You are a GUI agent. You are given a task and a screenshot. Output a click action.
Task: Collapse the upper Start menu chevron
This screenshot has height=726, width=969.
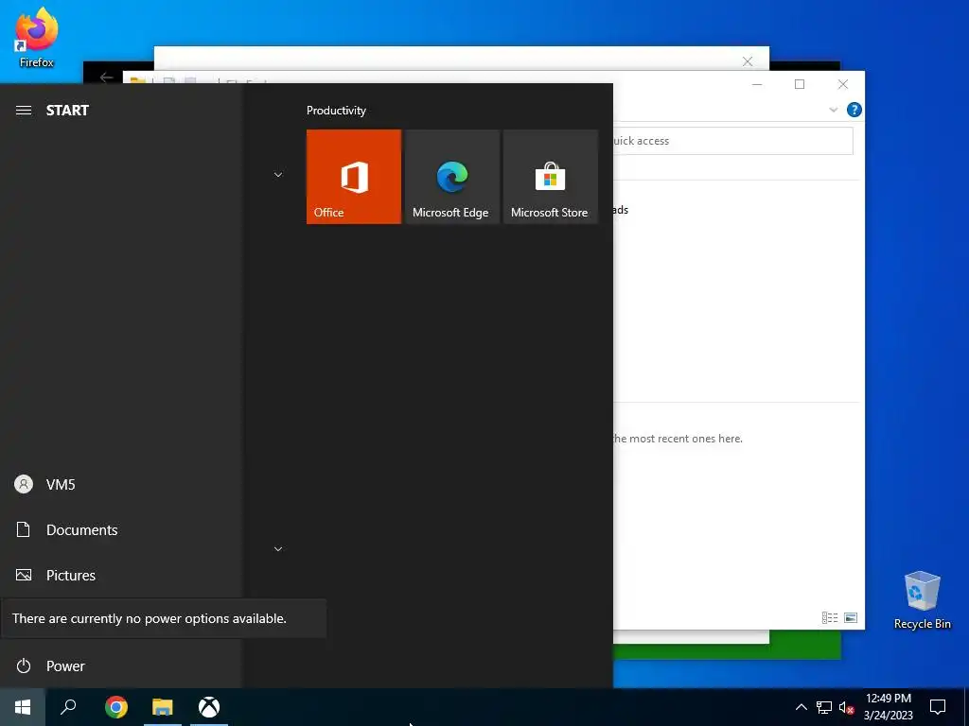pos(278,175)
